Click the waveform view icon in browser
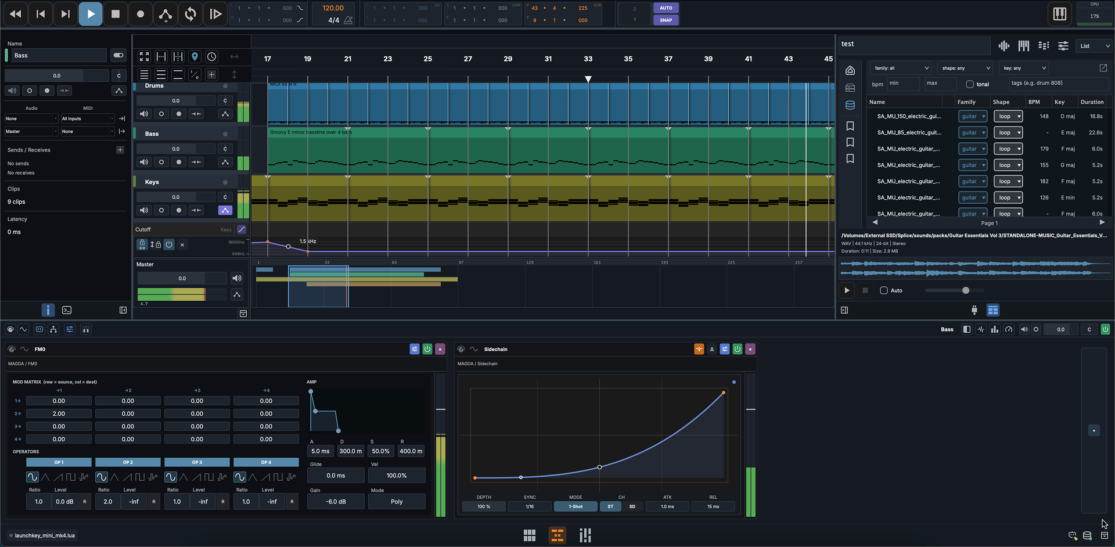Screen dimensions: 1115x547 click(1004, 46)
